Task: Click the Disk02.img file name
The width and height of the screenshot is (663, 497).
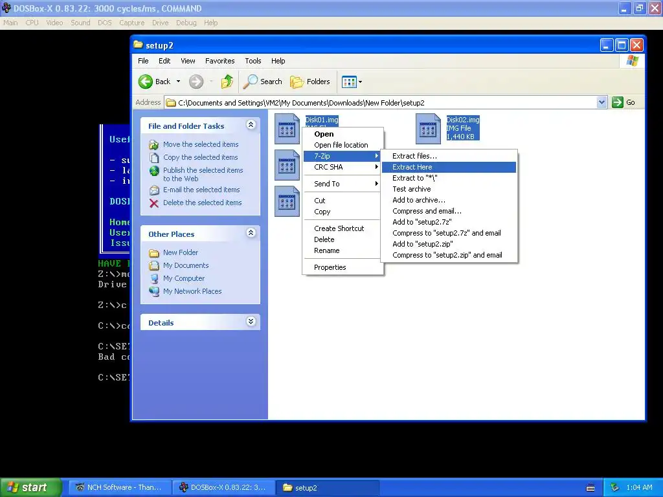Action: (463, 120)
